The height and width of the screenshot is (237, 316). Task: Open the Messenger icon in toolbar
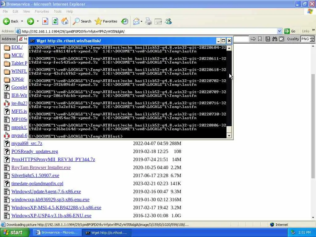click(x=168, y=21)
